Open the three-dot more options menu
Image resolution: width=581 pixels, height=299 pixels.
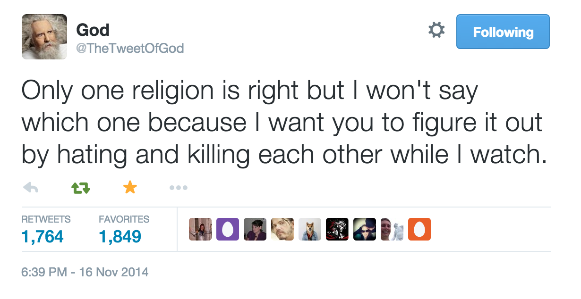point(179,188)
